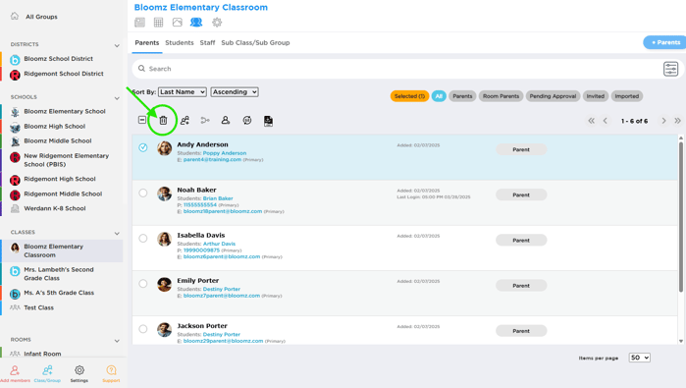The image size is (686, 388).
Task: Collapse the Schools section chevron
Action: 117,98
